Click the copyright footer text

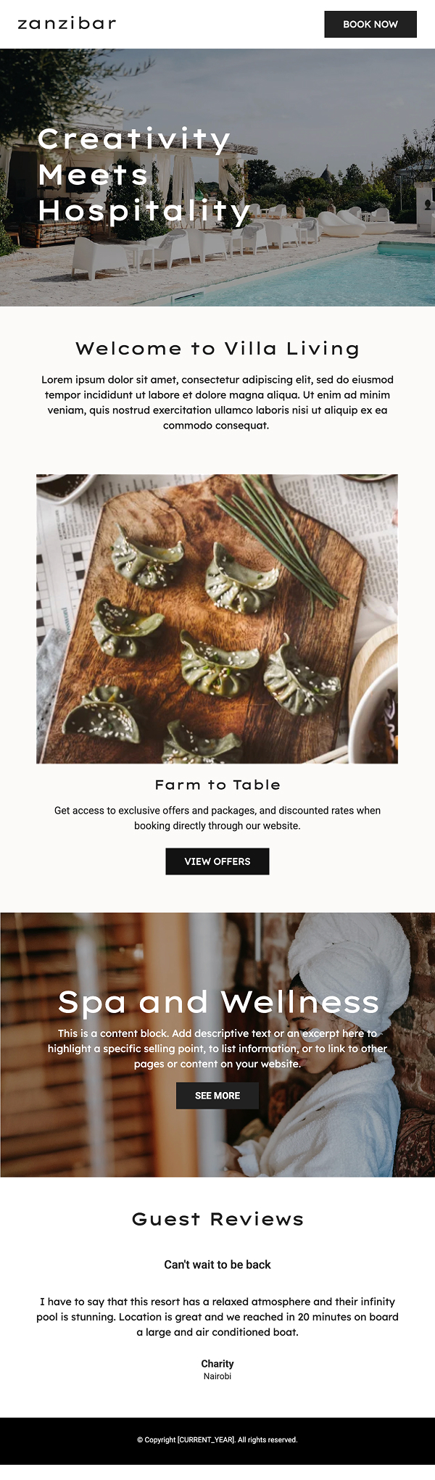pos(217,1440)
